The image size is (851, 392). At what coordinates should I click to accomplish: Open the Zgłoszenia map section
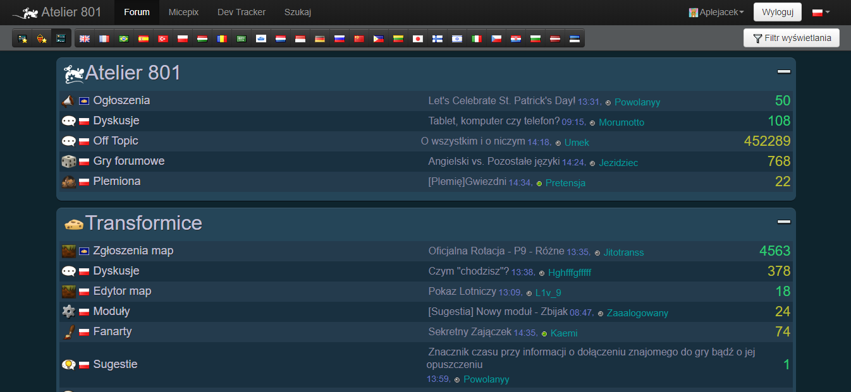click(133, 251)
